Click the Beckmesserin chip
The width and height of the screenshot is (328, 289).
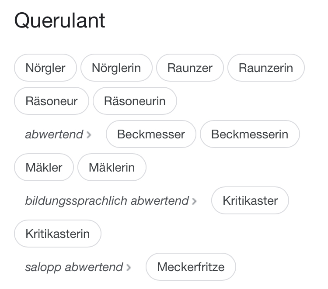tap(250, 134)
